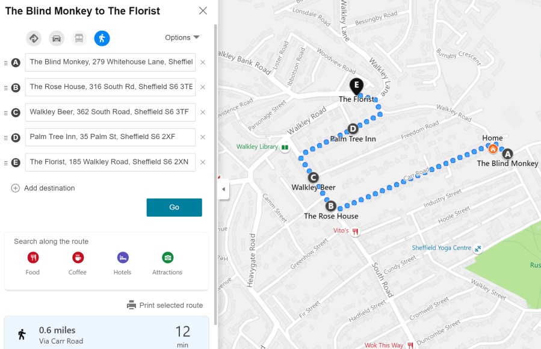Remove The Blind Monkey waypoint
This screenshot has height=349, width=541.
[x=202, y=62]
